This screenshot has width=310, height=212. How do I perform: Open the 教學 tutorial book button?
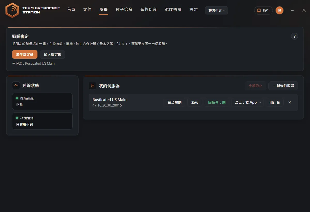pos(263,10)
